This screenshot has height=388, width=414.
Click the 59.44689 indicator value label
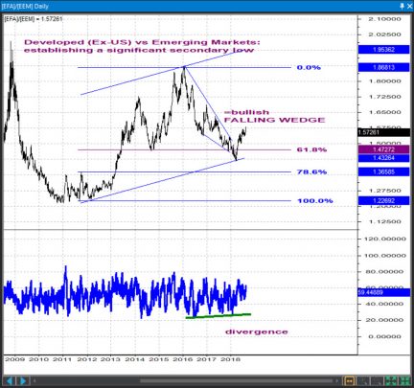click(x=383, y=292)
